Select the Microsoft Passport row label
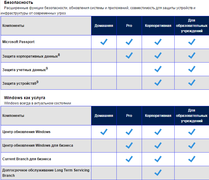 click(x=18, y=42)
